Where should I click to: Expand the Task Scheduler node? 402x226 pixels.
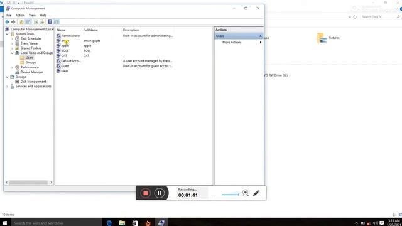12,39
